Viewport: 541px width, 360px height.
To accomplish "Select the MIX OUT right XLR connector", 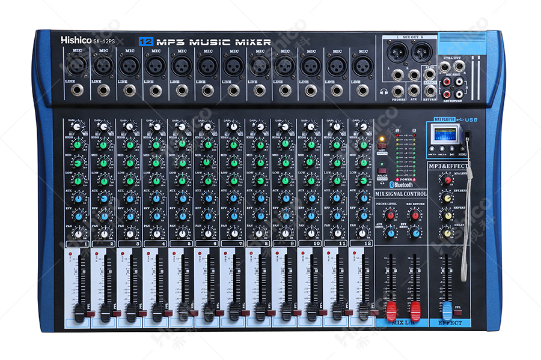I will tap(421, 52).
